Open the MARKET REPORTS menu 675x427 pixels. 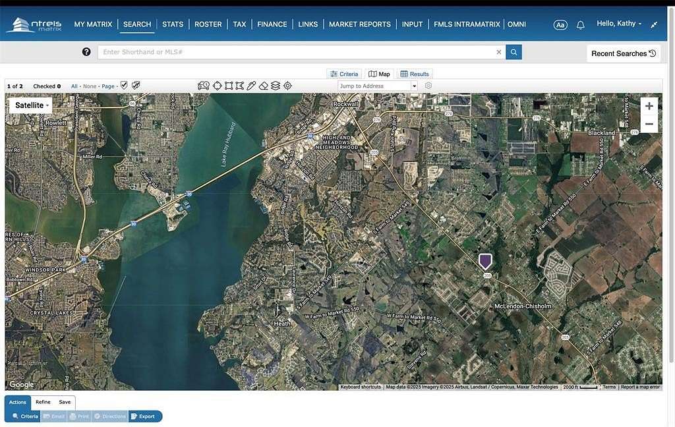click(360, 24)
